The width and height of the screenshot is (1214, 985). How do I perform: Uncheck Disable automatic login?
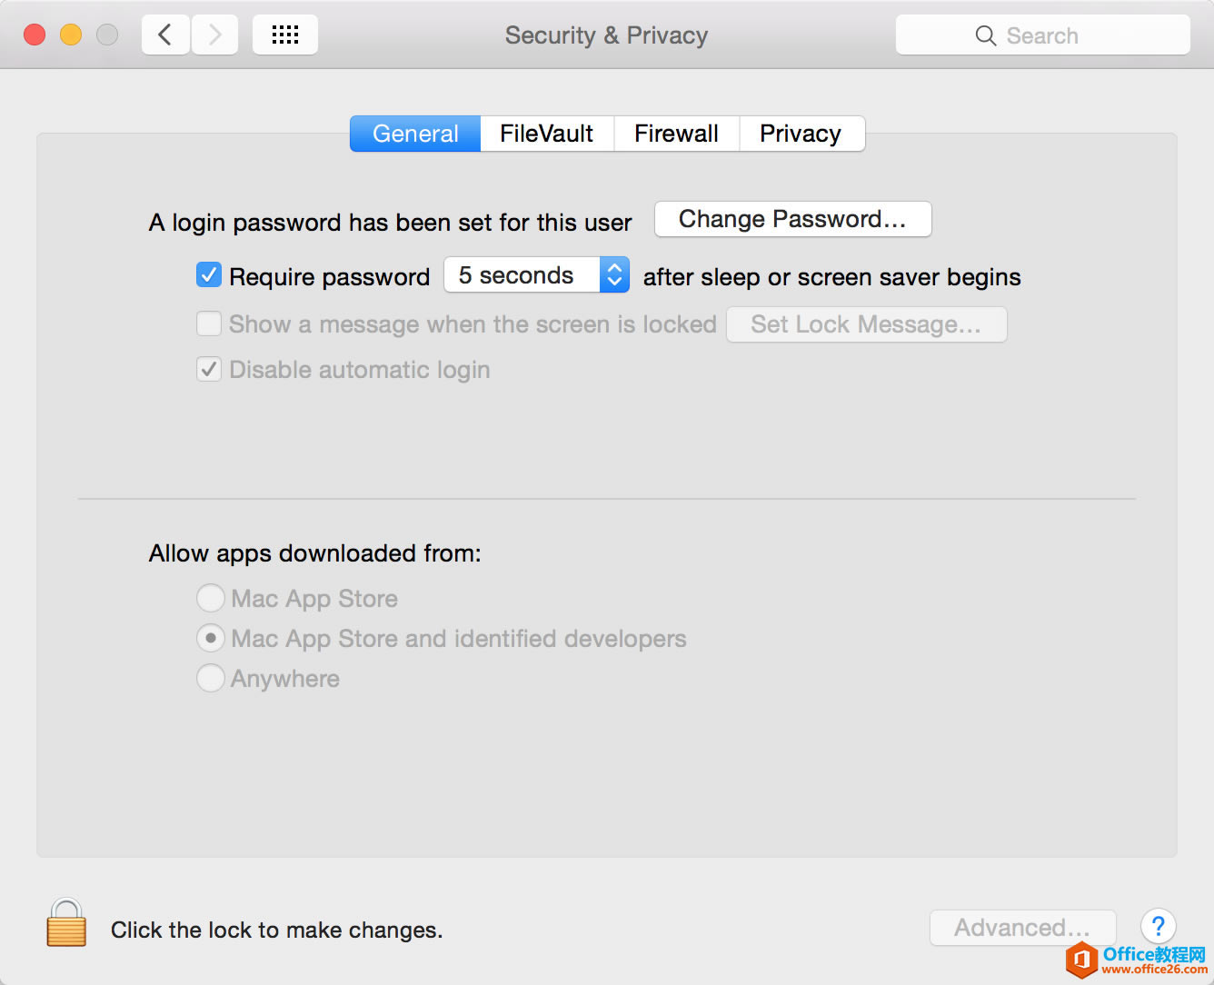[x=208, y=369]
